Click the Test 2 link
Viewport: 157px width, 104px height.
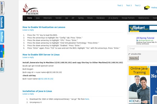[x=138, y=5]
